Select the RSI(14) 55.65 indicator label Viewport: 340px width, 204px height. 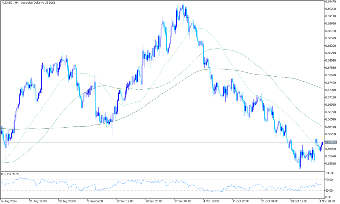(10, 174)
